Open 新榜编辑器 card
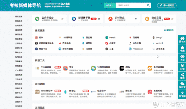The image size is (186, 109). coord(160,70)
